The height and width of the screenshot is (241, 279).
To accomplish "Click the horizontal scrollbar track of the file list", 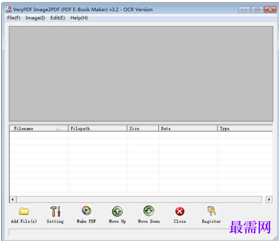I will [139, 200].
